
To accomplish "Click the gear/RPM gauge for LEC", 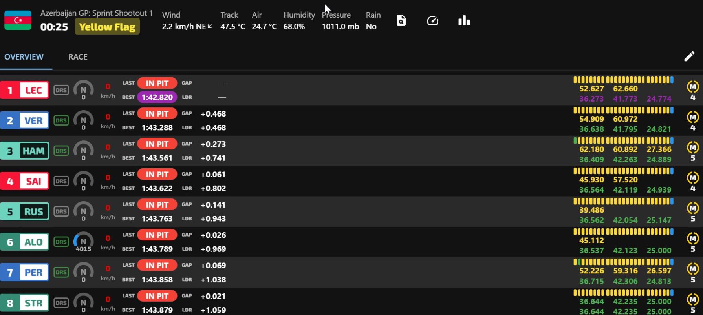I will coord(83,90).
